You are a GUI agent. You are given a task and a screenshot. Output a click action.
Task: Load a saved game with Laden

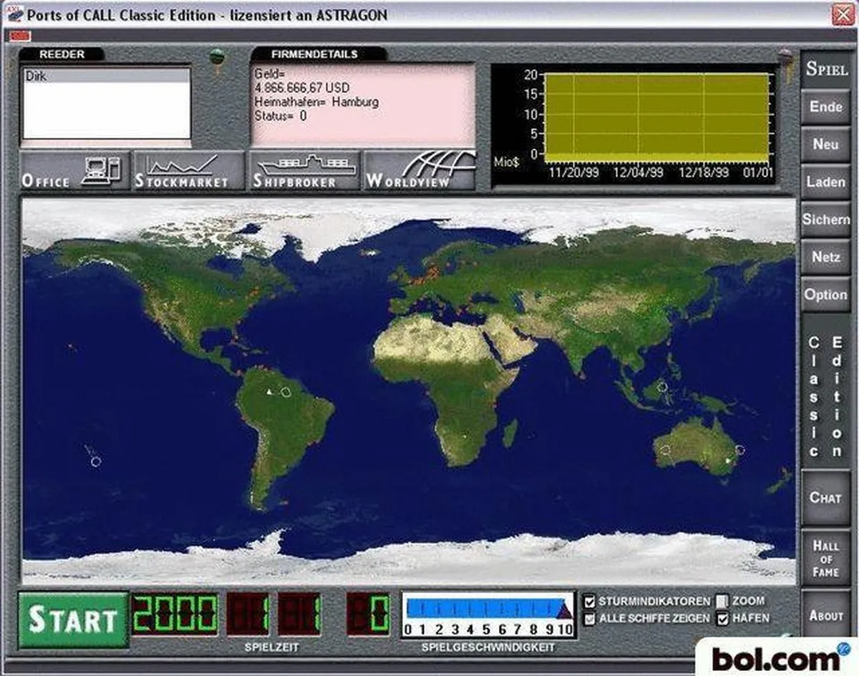click(825, 182)
